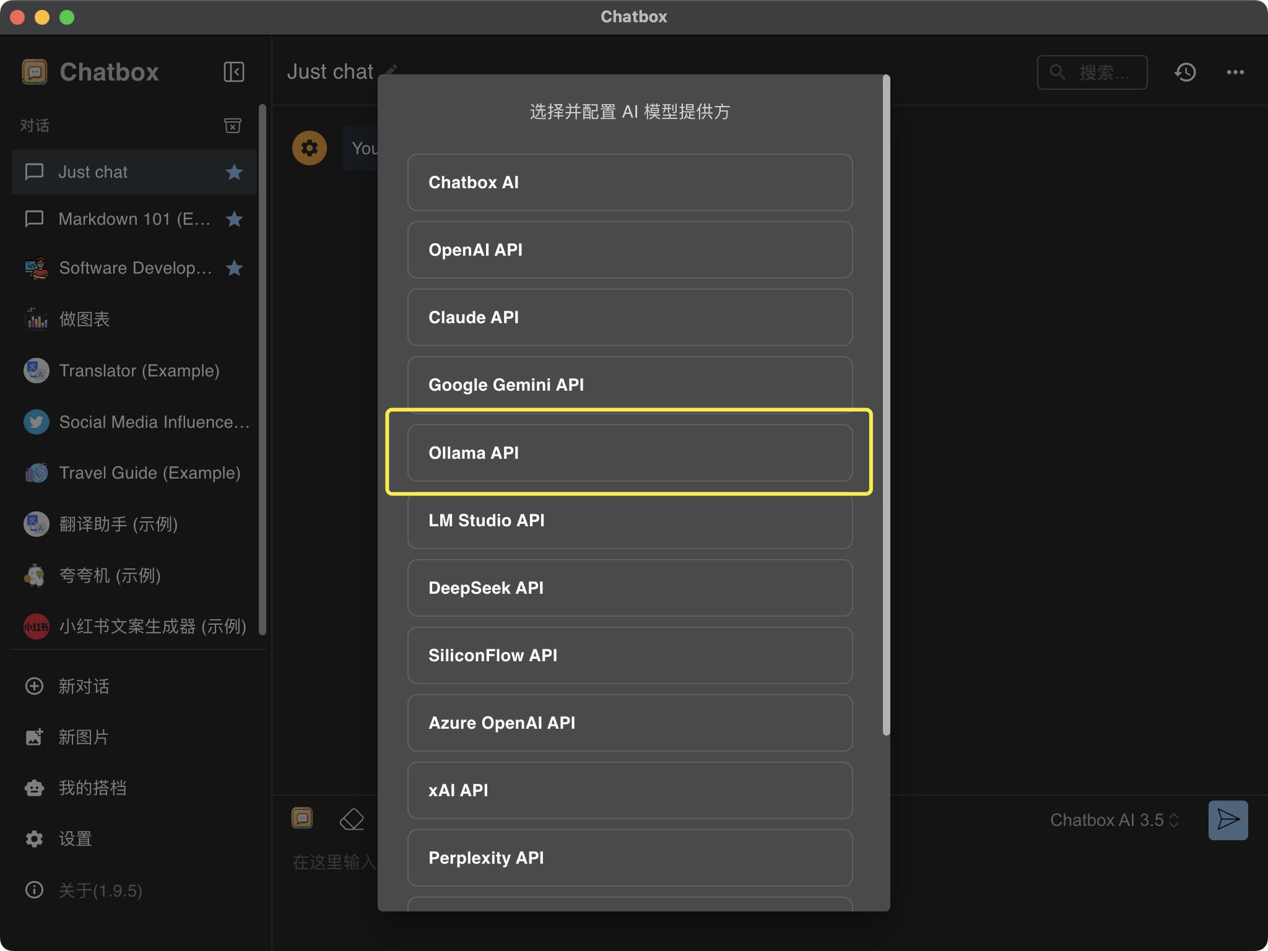Open the three-dot more options menu
Image resolution: width=1268 pixels, height=951 pixels.
[1235, 72]
